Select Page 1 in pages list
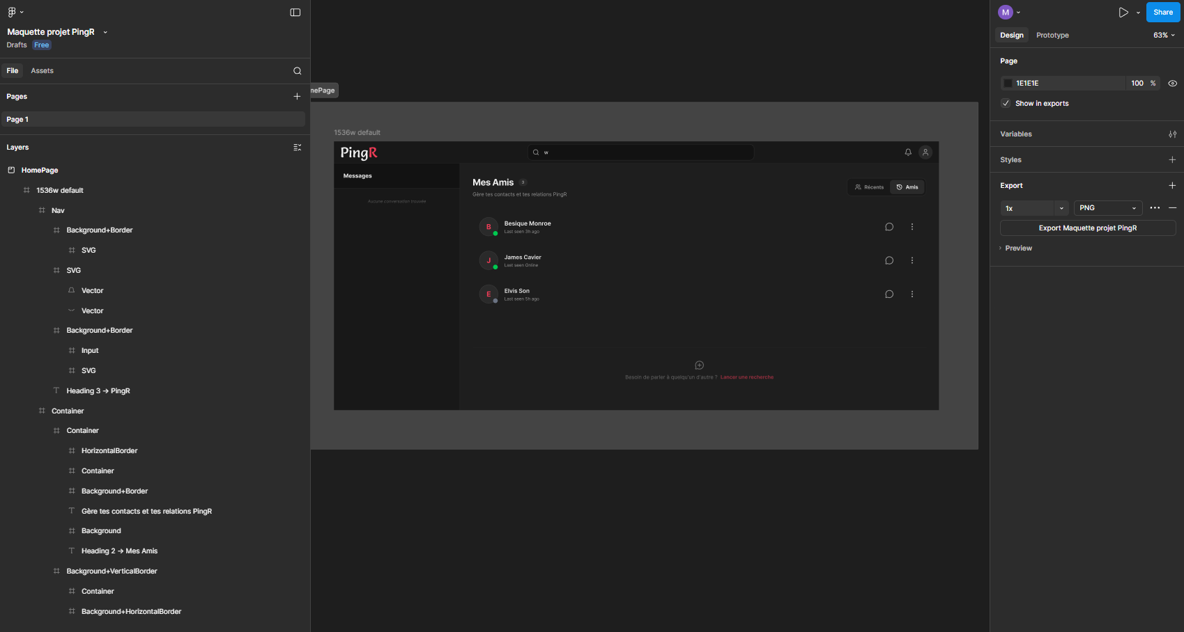Viewport: 1184px width, 632px height. coord(153,120)
